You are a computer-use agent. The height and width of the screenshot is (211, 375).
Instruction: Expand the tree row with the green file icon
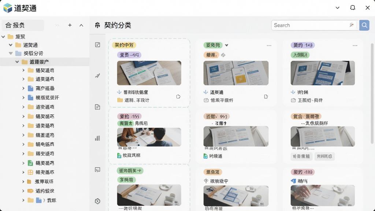point(23,163)
